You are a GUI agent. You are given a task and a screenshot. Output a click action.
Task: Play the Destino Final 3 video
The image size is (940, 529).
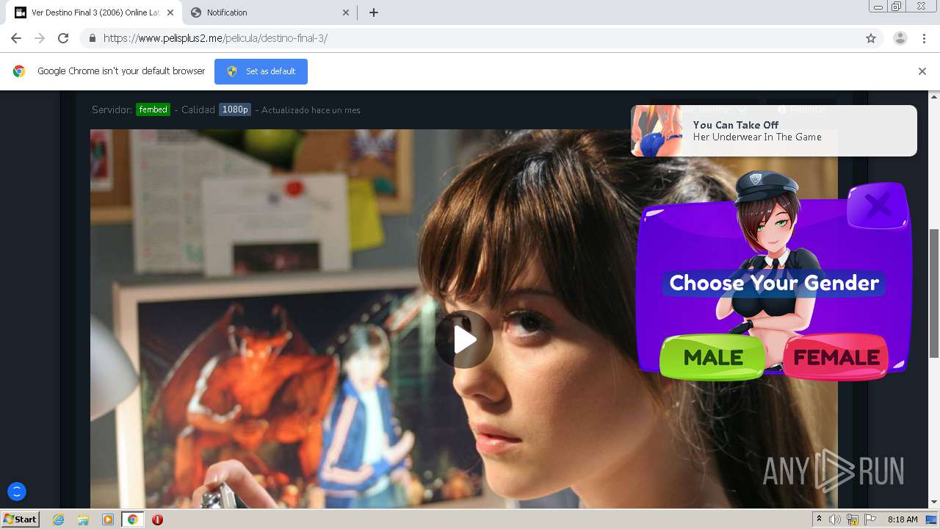coord(464,339)
